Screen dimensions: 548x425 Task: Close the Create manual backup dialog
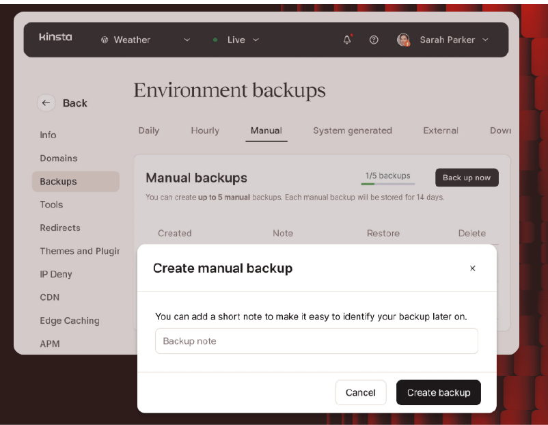click(473, 268)
